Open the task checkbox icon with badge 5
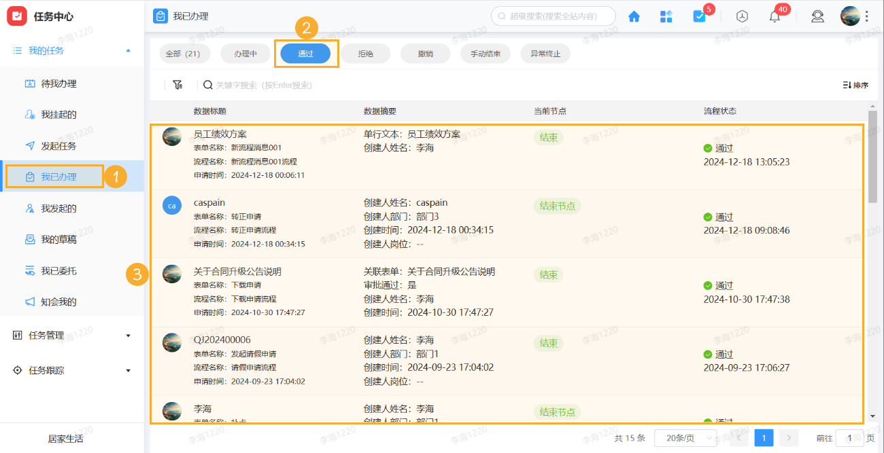Viewport: 884px width, 453px height. [x=700, y=16]
